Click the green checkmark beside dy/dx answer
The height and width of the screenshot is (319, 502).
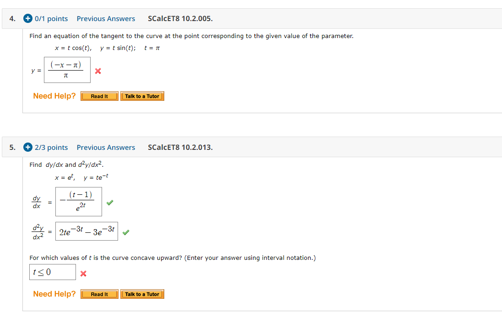tap(109, 202)
